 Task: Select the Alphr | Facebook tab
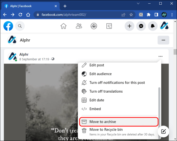coord(31,6)
